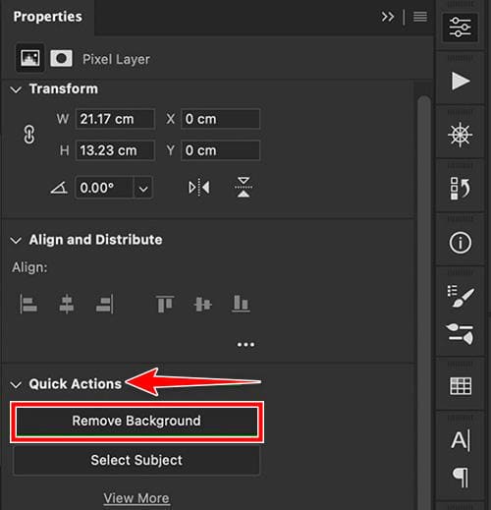
Task: Open the Adjustments sliders panel icon
Action: coord(460,28)
